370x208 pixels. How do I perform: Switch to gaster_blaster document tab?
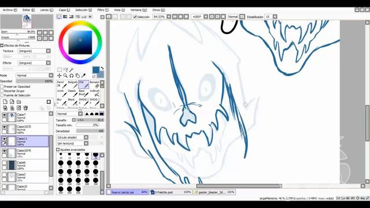[214, 192]
